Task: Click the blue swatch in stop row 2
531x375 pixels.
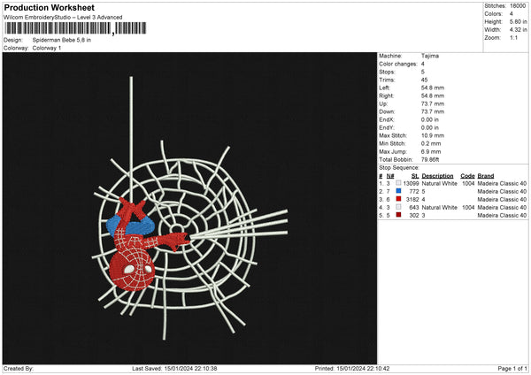Action: 398,191
